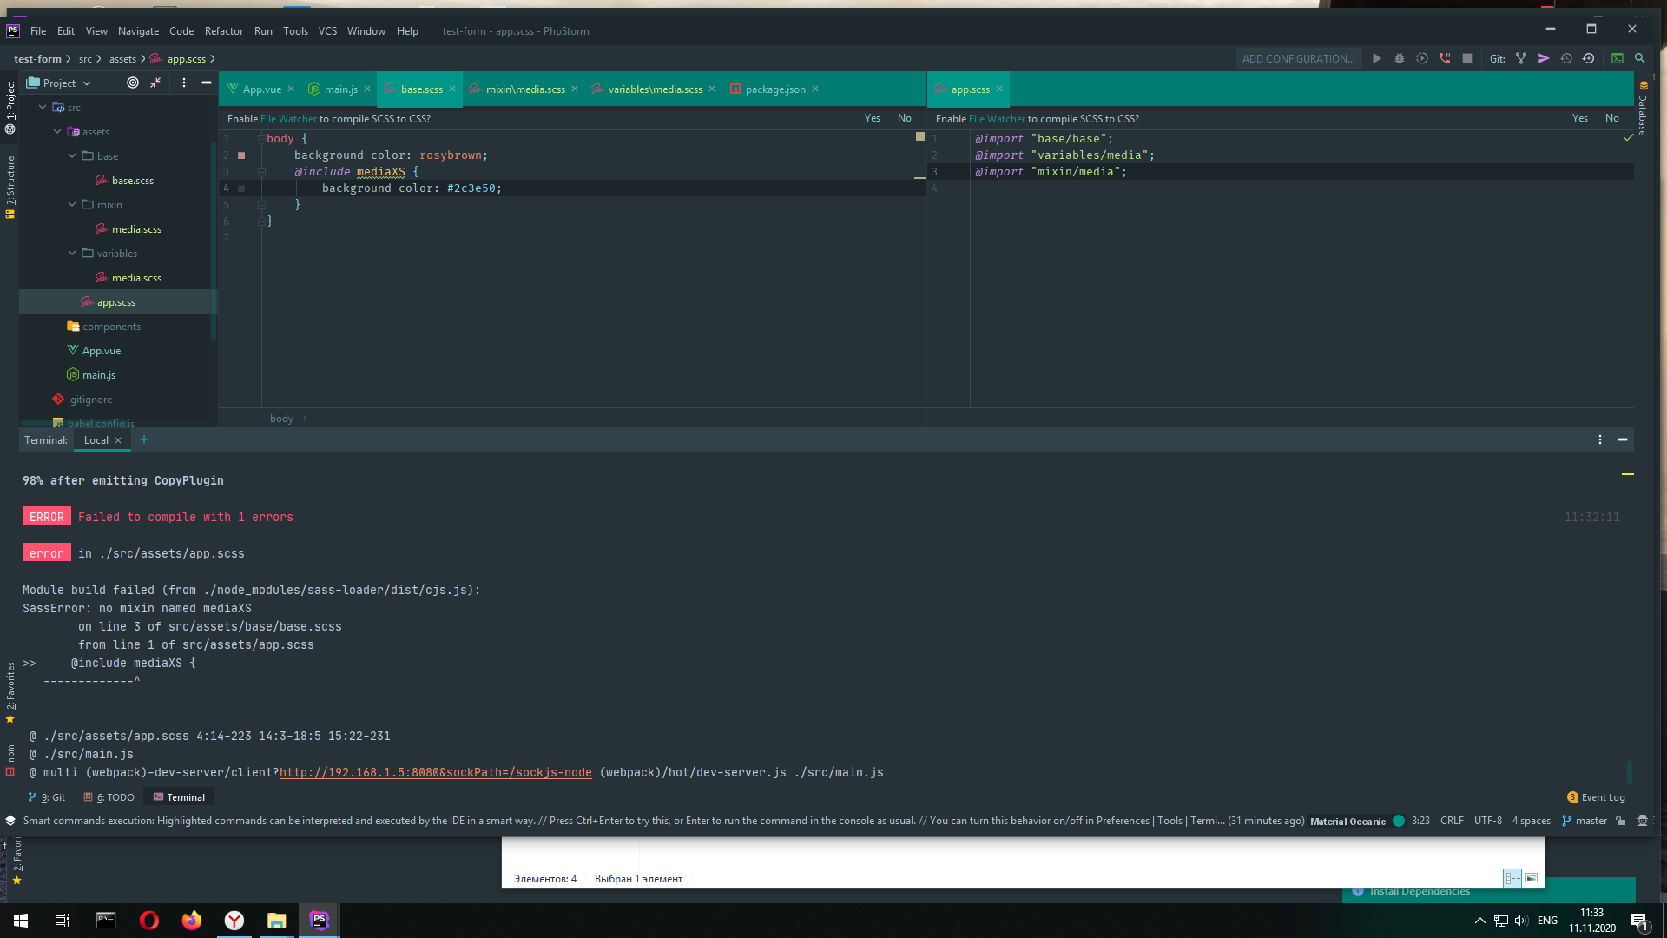Add a new terminal session tab
The width and height of the screenshot is (1667, 938).
click(x=144, y=439)
